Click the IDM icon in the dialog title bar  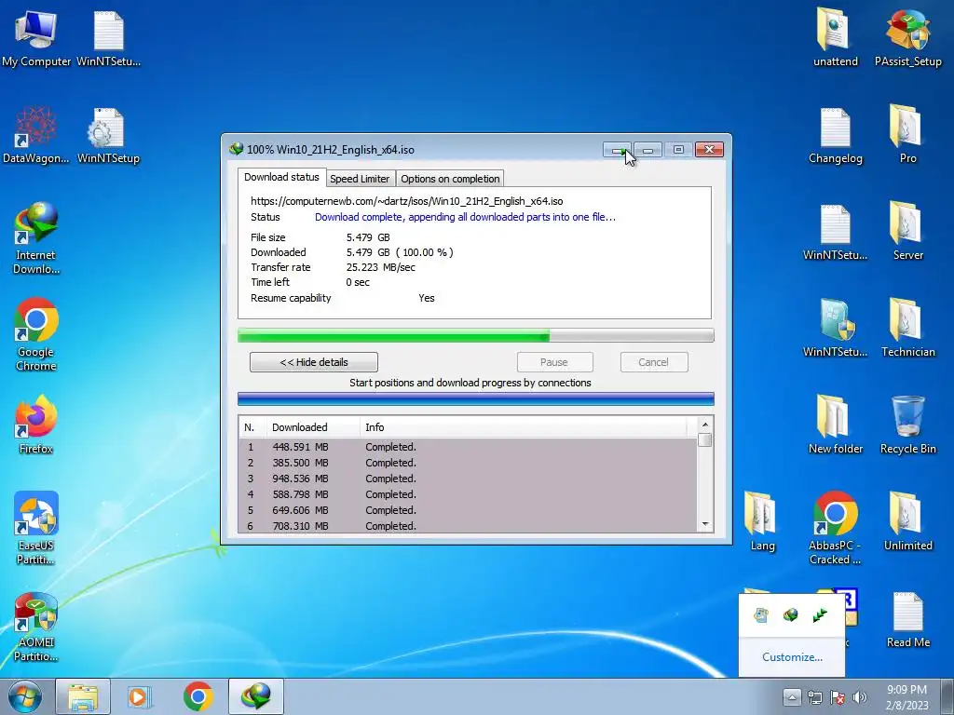click(236, 149)
